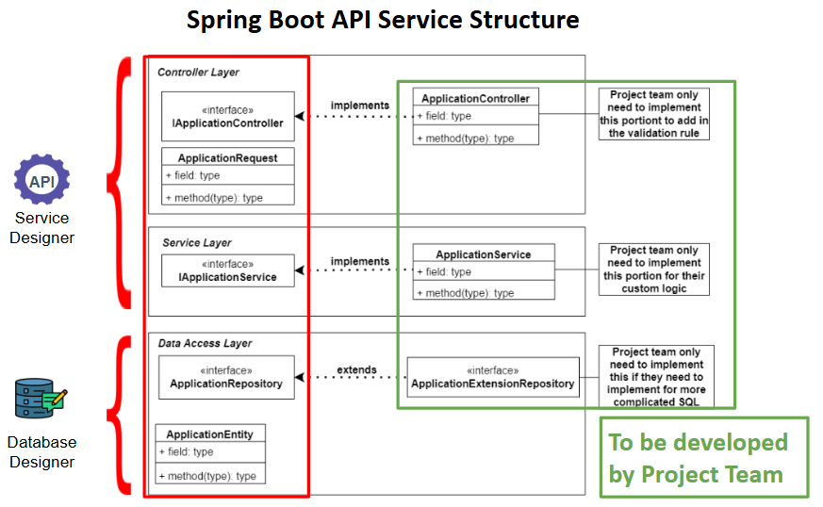This screenshot has width=823, height=507.
Task: Click the To be developed by Project Team legend
Action: click(x=704, y=458)
